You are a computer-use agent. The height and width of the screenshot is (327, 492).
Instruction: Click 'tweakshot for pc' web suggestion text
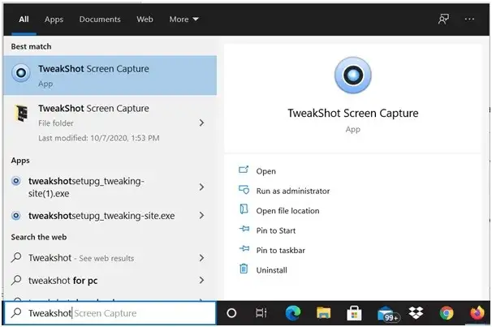click(x=63, y=280)
